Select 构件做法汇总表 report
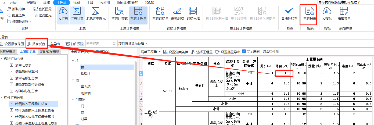Viewport: 374px width, 125px height. (x=27, y=91)
